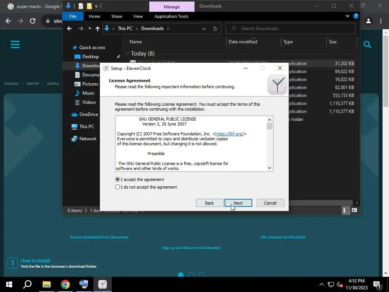389x292 pixels.
Task: Click the webpage search magnifier icon
Action: click(x=367, y=44)
